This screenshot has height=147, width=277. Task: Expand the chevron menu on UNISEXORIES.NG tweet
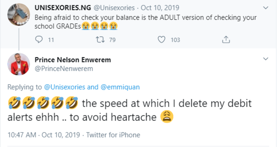tap(265, 8)
